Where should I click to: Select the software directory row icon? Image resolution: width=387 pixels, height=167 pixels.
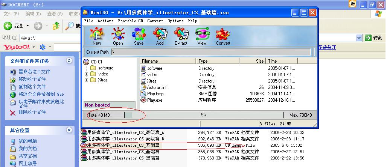click(x=143, y=68)
